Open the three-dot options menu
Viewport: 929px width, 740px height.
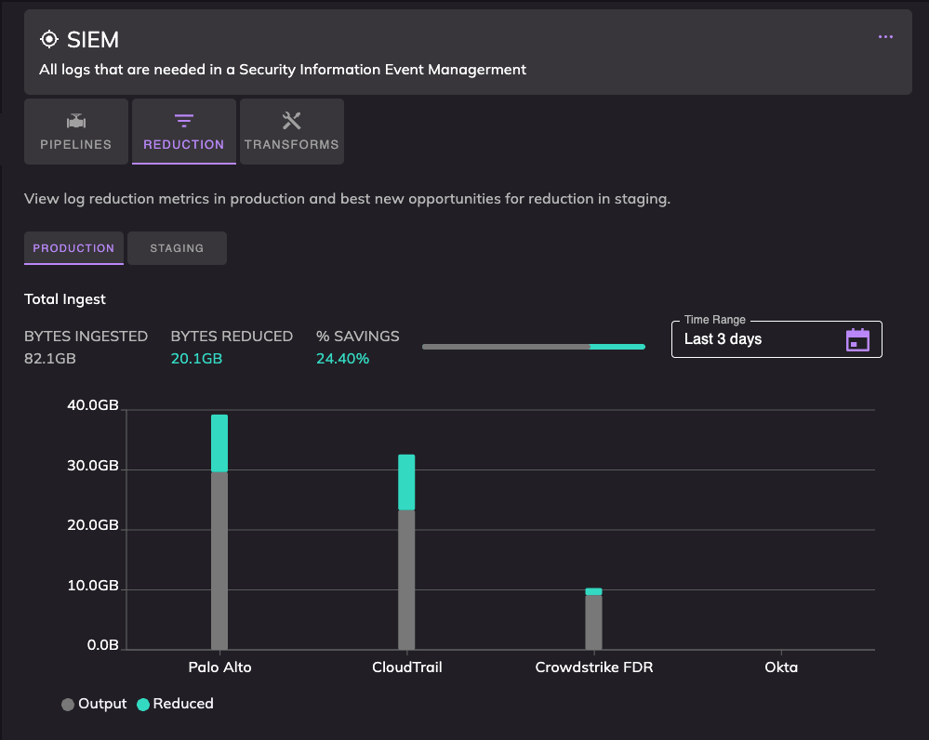point(885,37)
